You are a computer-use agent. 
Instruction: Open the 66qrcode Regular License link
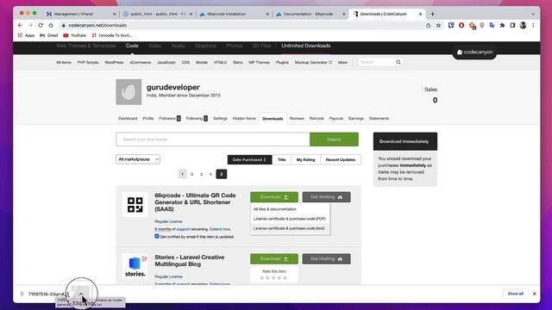(x=169, y=221)
